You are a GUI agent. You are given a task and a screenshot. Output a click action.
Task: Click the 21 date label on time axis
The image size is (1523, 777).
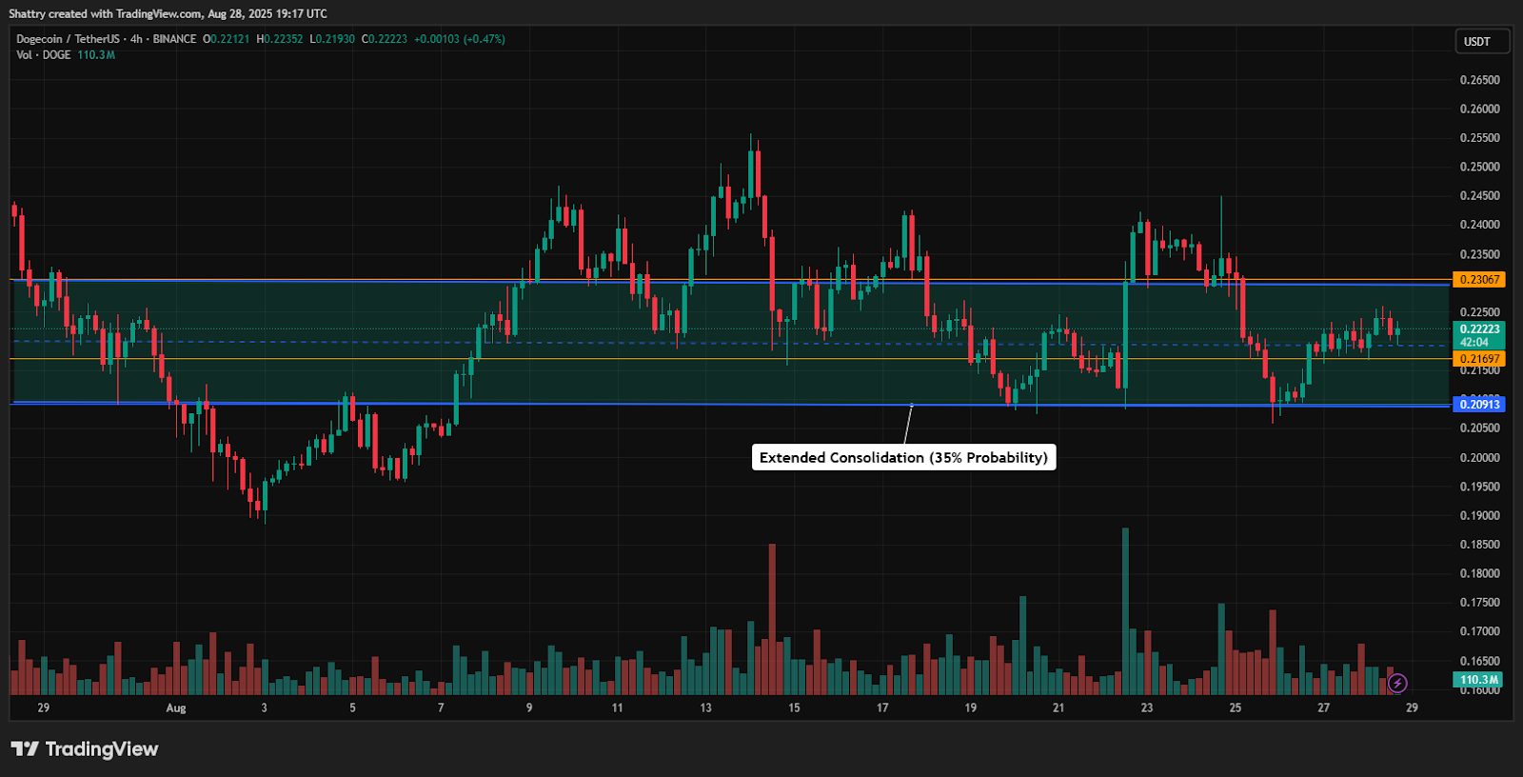pyautogui.click(x=1058, y=707)
